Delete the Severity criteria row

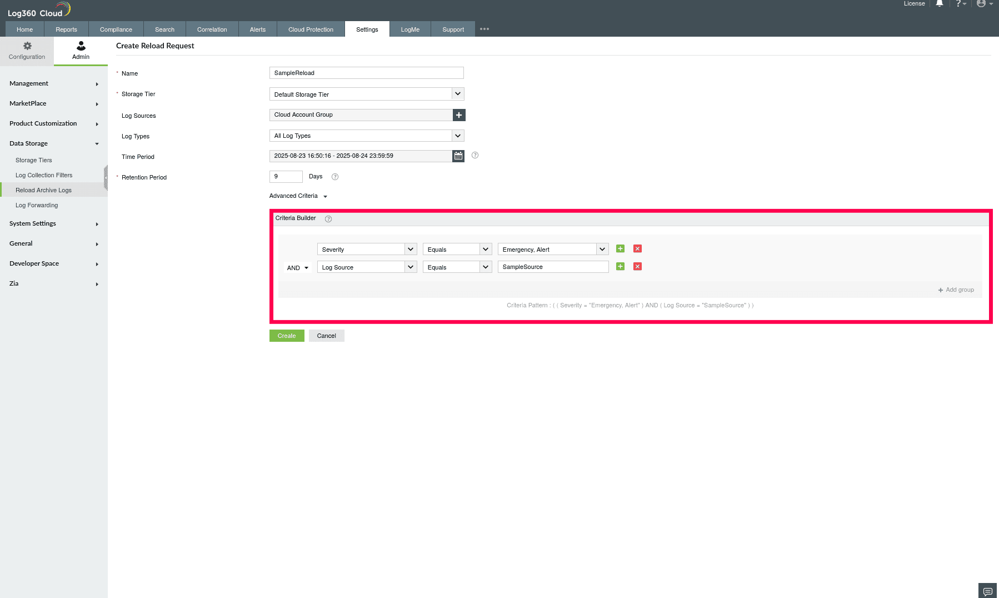[x=638, y=249]
